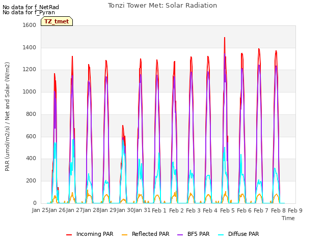Click the Feb 4 x-axis date label

210,210
